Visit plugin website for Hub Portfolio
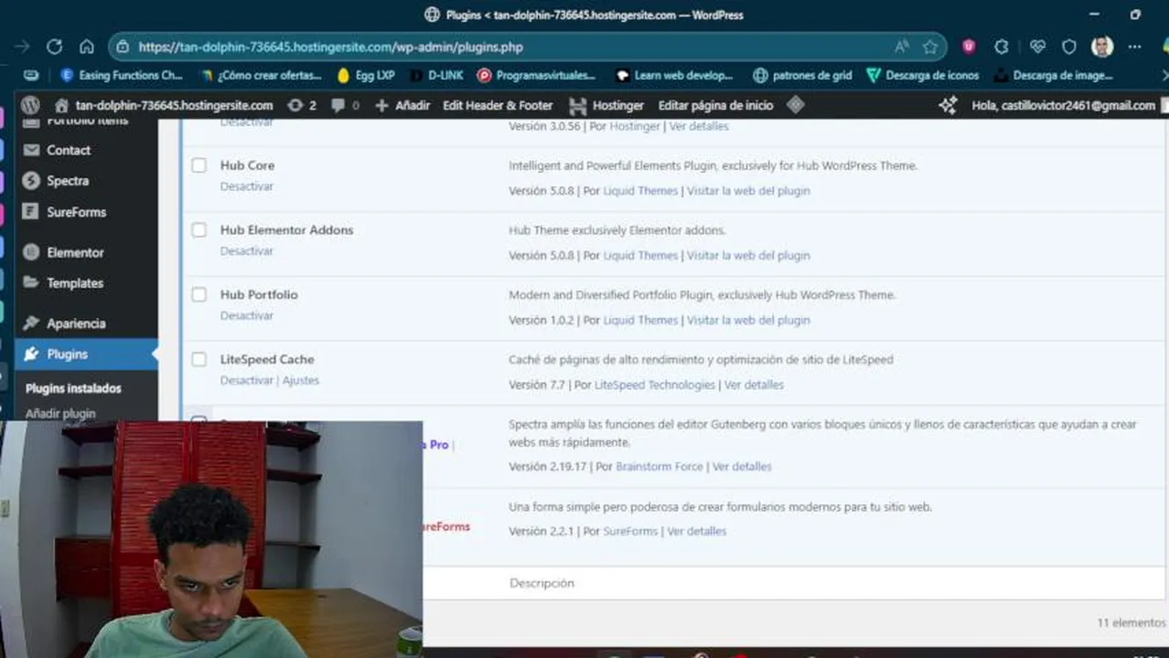Viewport: 1169px width, 658px height. pos(748,320)
